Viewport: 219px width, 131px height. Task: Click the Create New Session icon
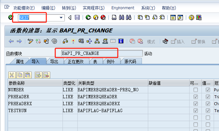pyautogui.click(x=173, y=18)
